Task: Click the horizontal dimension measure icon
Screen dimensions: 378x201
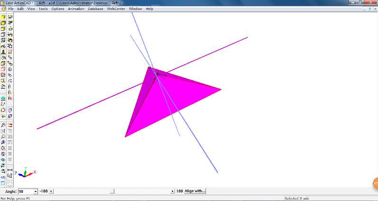Action: click(x=10, y=170)
